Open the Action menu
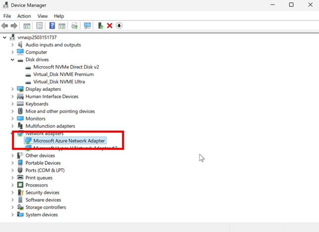This screenshot has height=232, width=319. coord(24,16)
